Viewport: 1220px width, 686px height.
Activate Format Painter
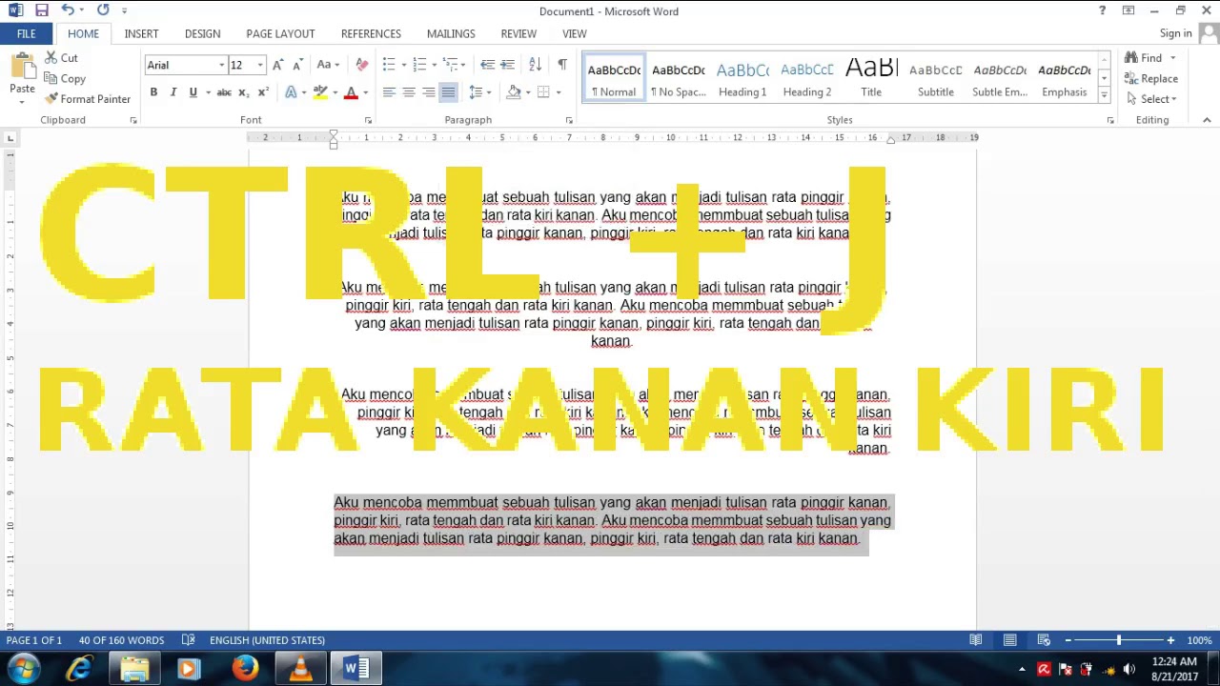(86, 99)
